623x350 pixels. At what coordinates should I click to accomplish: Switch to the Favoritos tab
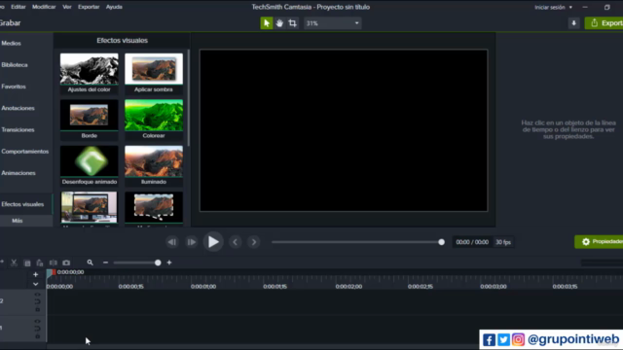[x=14, y=87]
